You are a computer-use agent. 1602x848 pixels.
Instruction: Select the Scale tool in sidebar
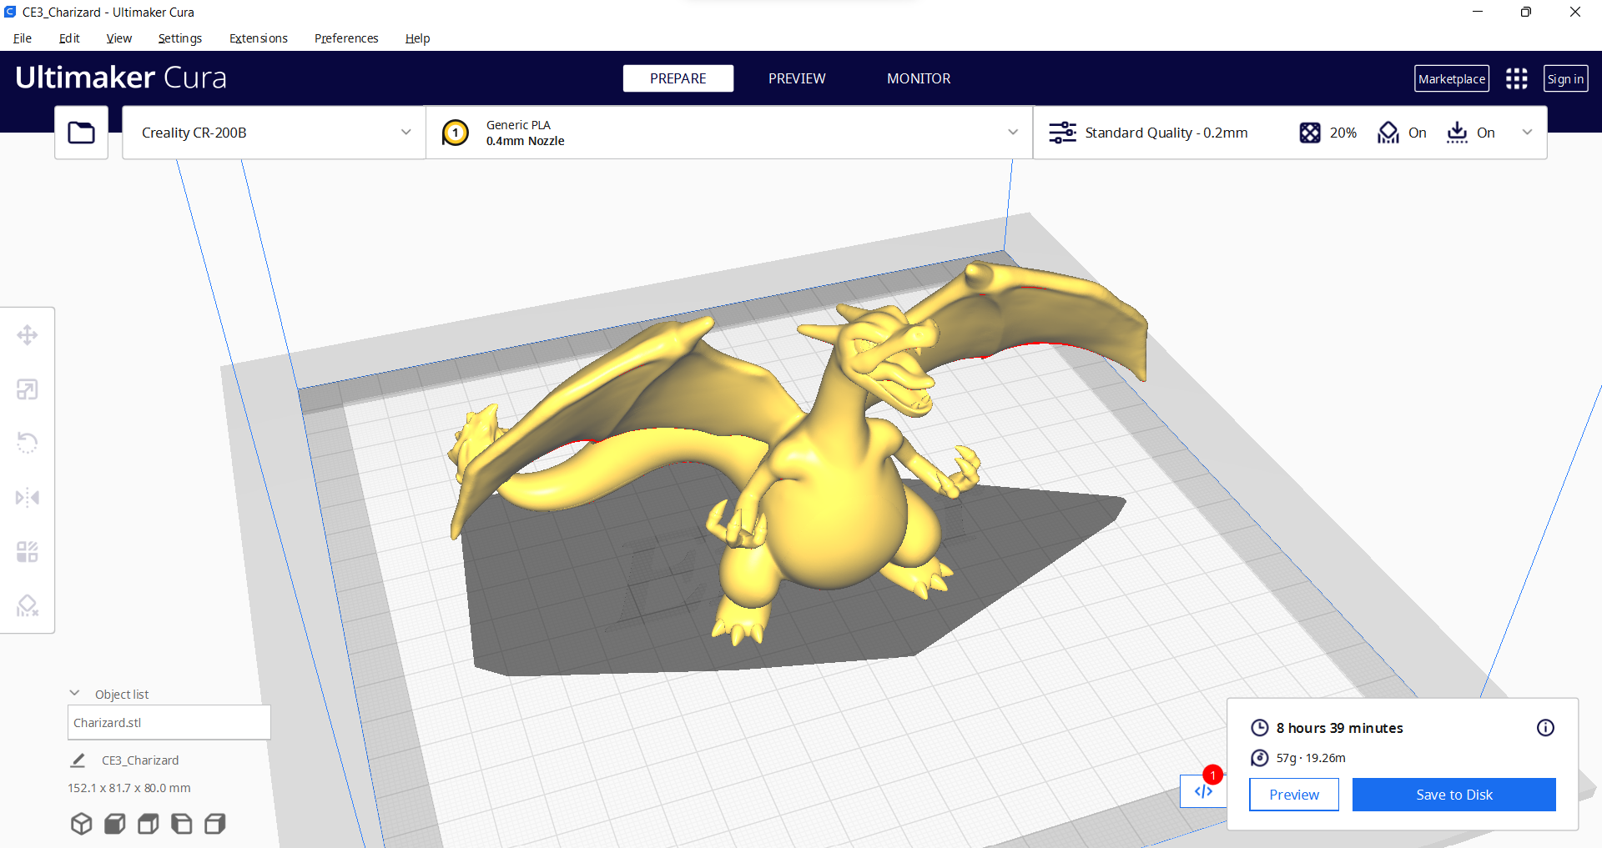(28, 389)
